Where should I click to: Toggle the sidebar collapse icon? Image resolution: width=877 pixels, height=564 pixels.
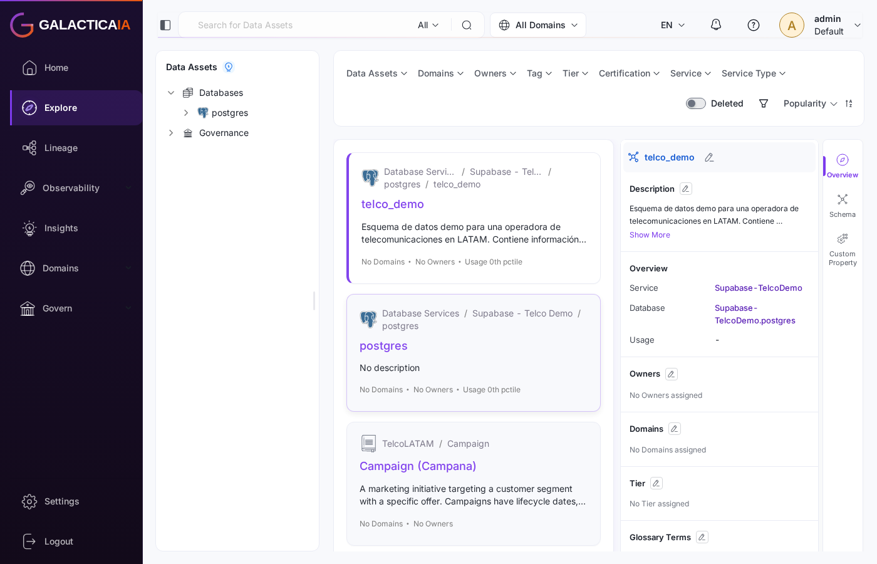point(165,25)
